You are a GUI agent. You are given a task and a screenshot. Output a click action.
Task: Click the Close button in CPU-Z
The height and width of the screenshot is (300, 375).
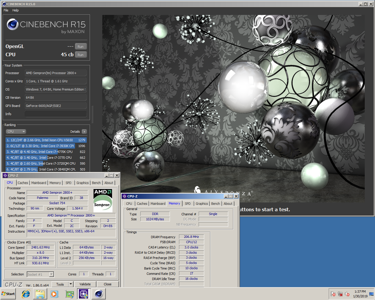108,284
